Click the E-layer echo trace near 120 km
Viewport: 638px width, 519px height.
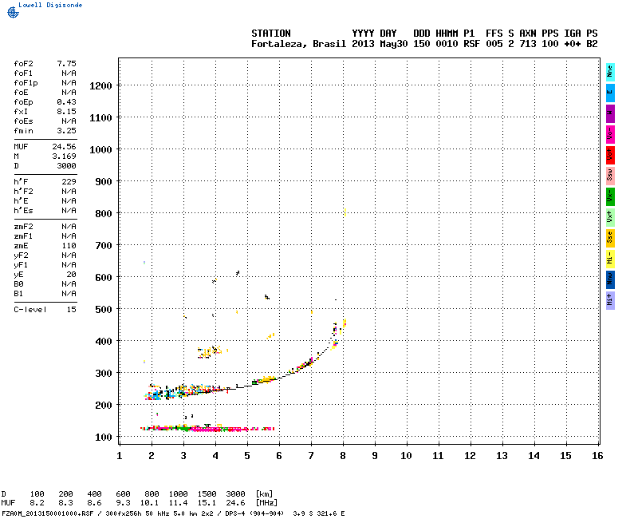click(207, 428)
